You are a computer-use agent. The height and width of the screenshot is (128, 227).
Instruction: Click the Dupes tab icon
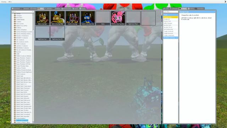(81, 9)
